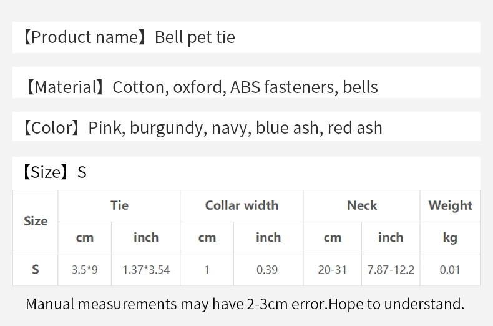Click the Collar width column header
This screenshot has height=326, width=493.
pyautogui.click(x=242, y=206)
